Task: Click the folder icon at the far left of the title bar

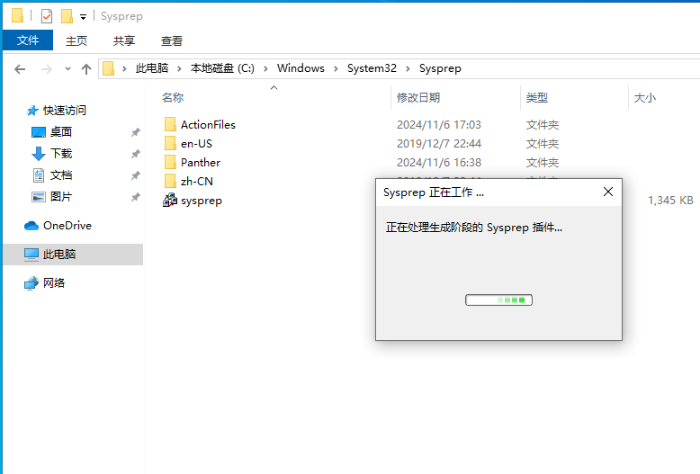Action: click(x=17, y=16)
